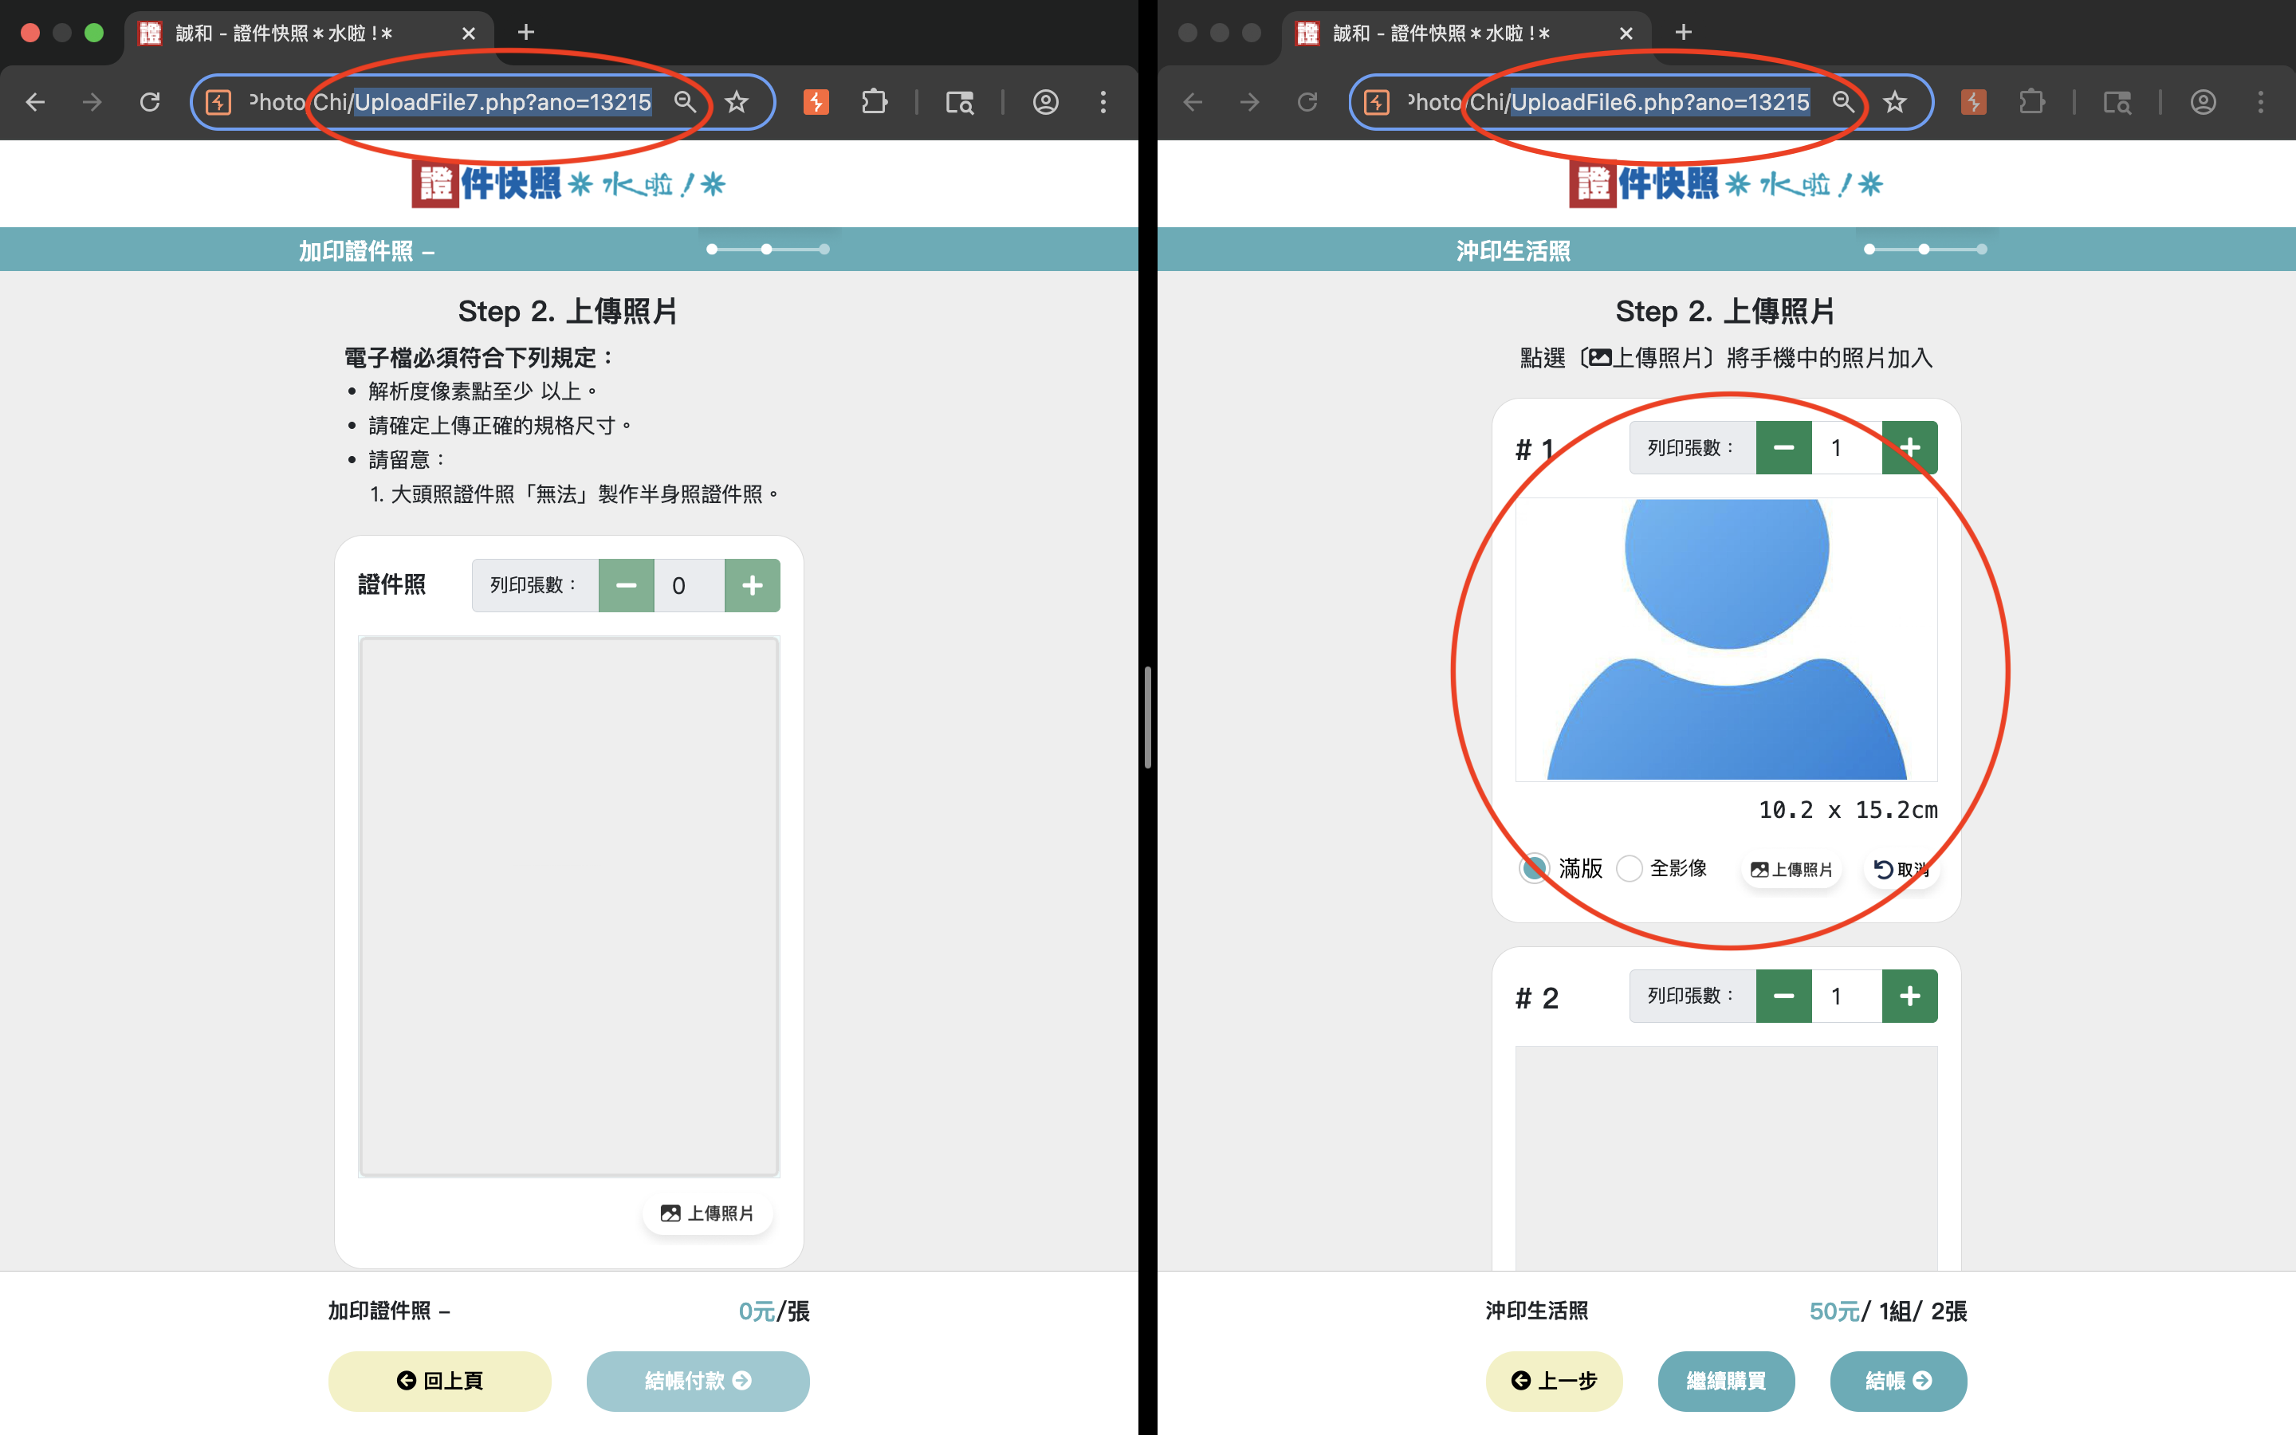The width and height of the screenshot is (2296, 1435).
Task: Close the 誠和 tab in right window
Action: click(x=1626, y=33)
